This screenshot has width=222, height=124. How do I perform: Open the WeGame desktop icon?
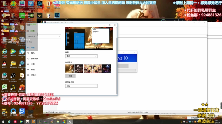pyautogui.click(x=13, y=88)
